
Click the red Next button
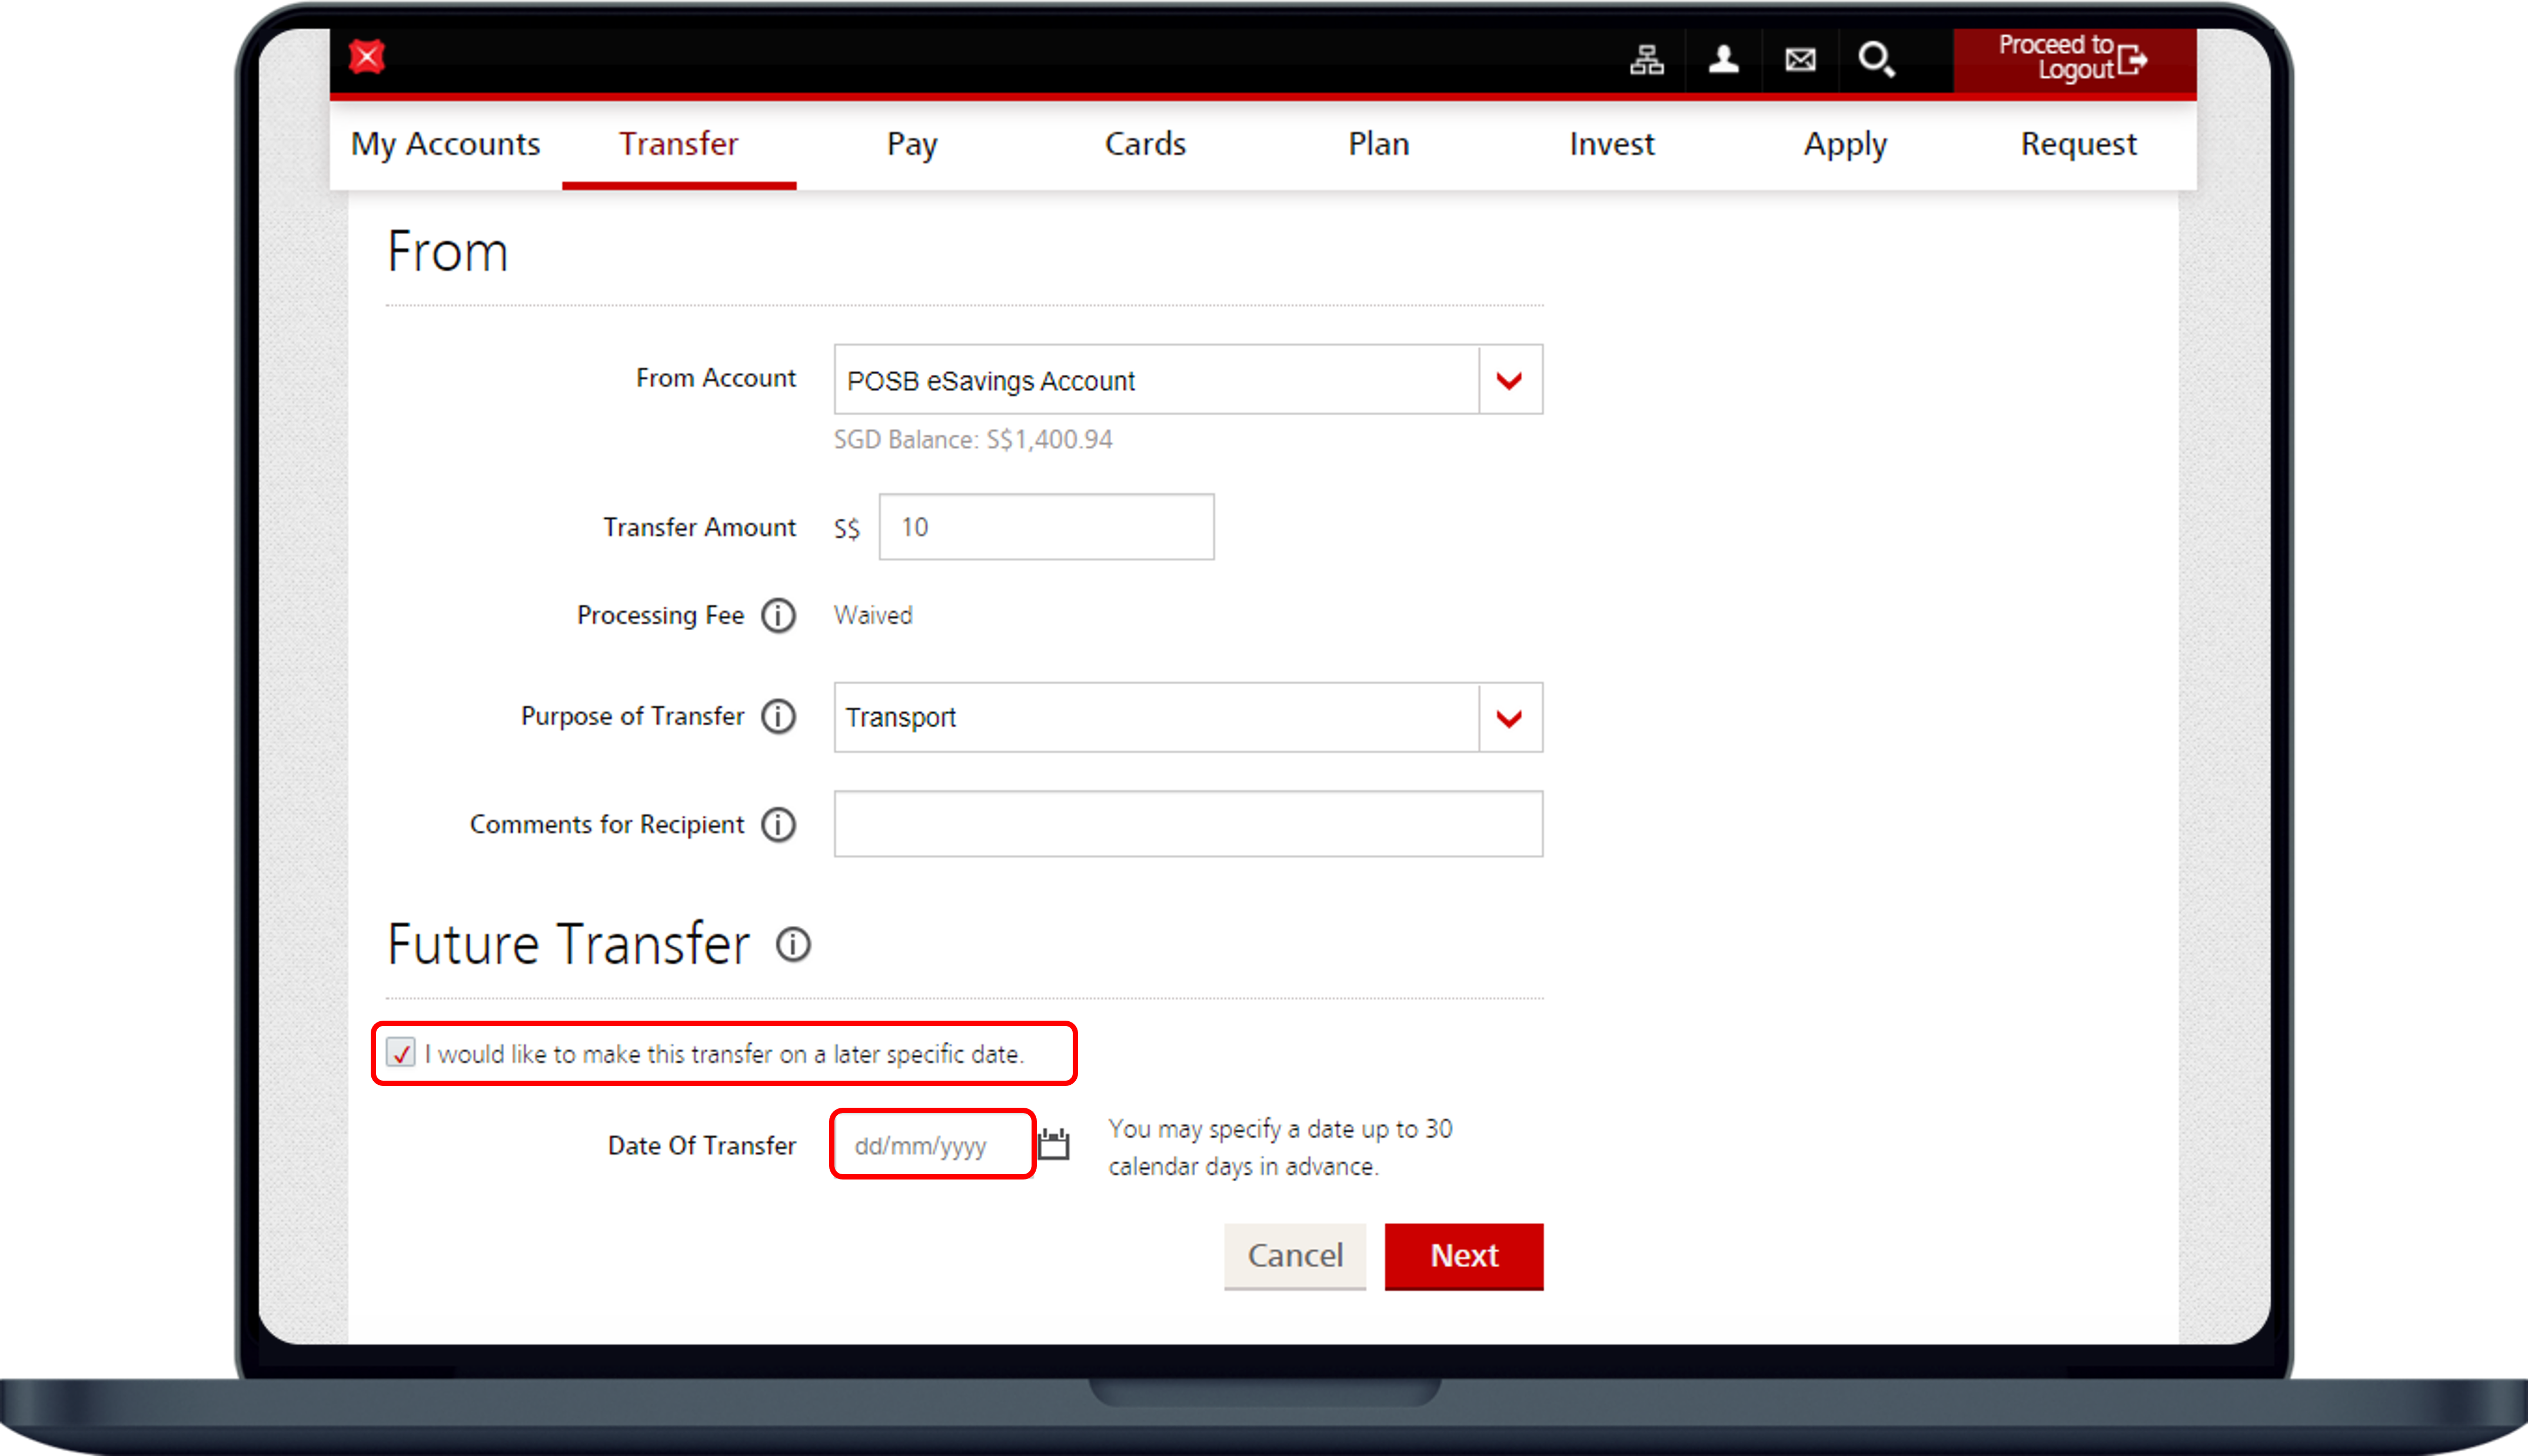(x=1464, y=1256)
